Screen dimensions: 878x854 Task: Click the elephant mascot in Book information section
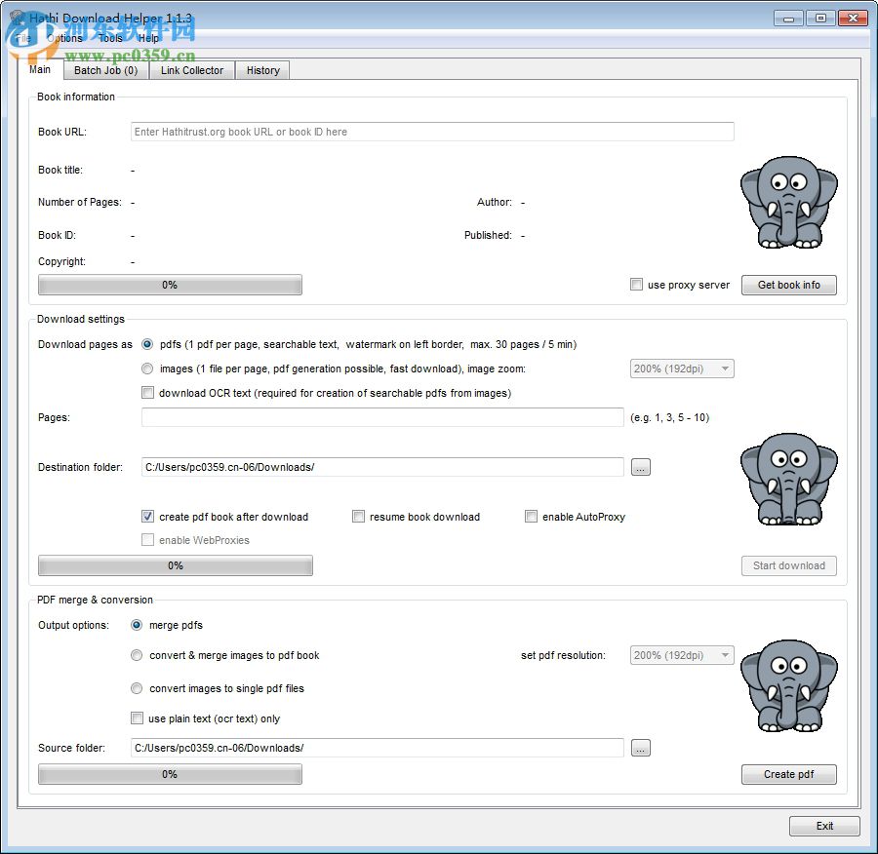(x=788, y=202)
